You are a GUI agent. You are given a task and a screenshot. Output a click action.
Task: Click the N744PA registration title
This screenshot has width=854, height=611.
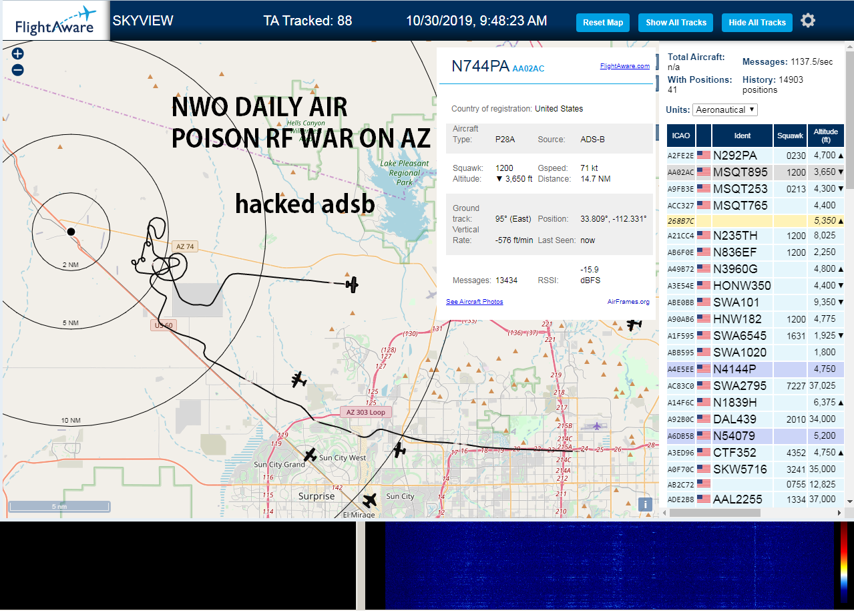(x=481, y=66)
